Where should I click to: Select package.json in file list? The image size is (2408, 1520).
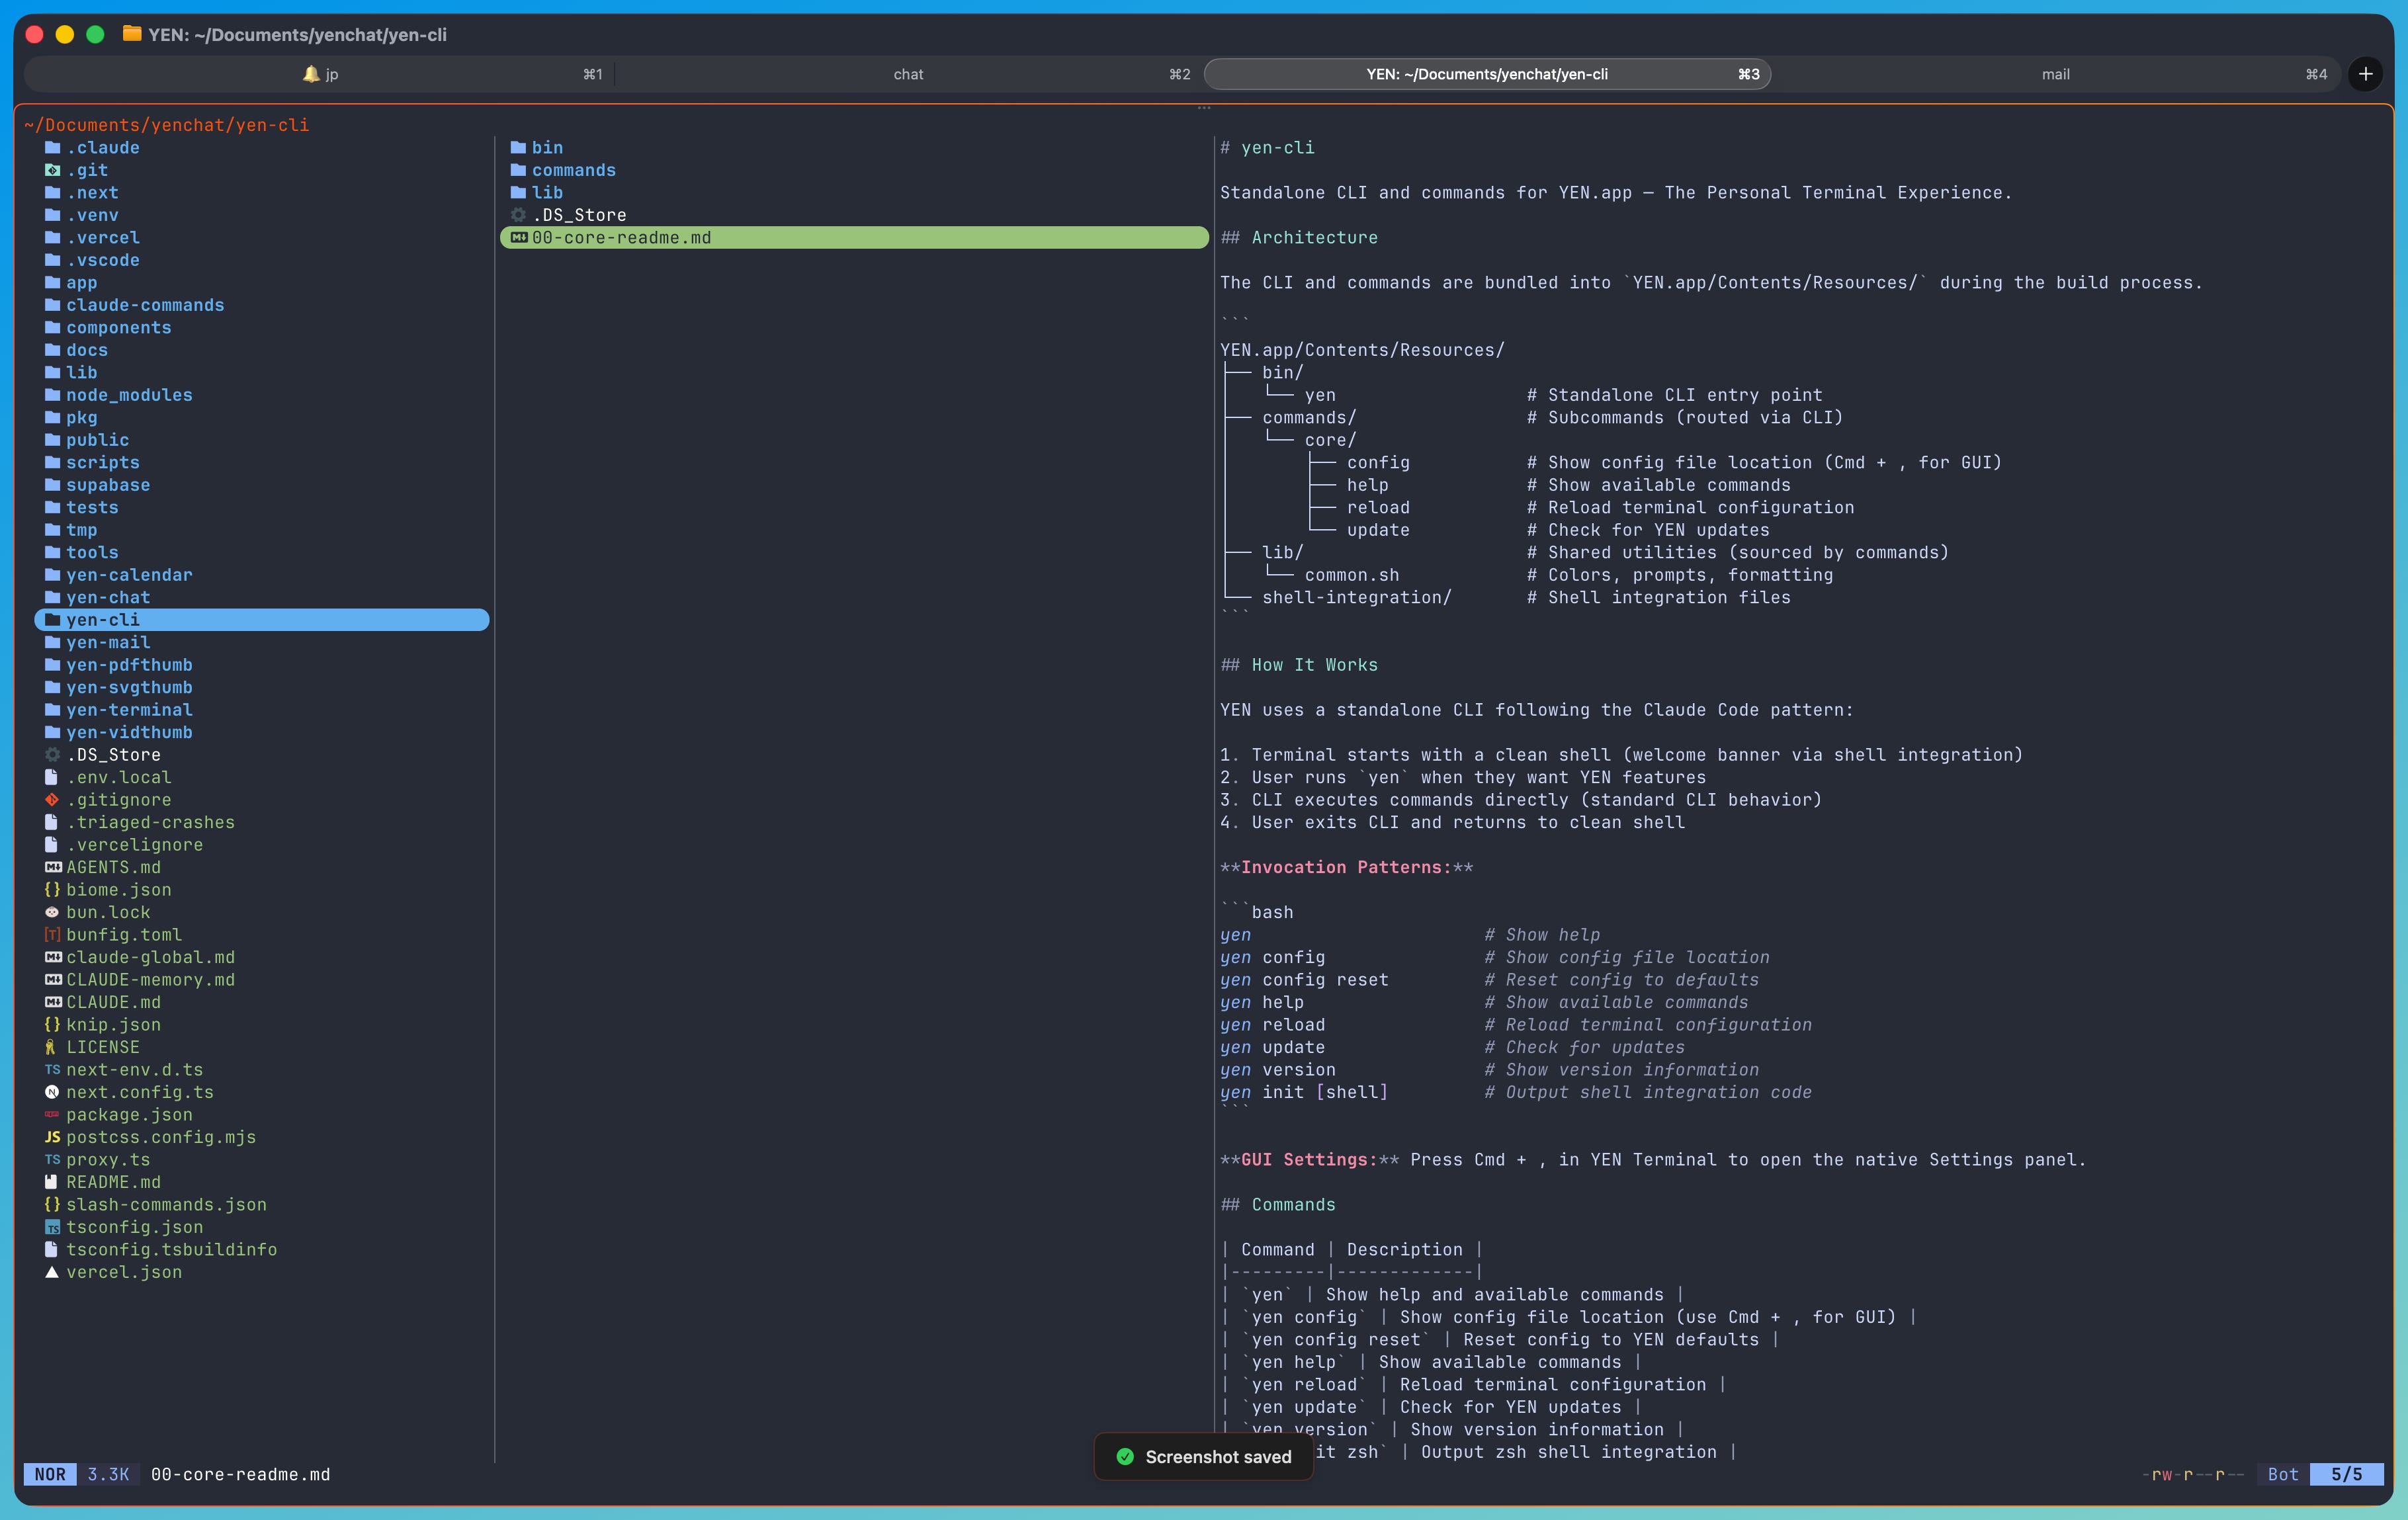point(129,1115)
